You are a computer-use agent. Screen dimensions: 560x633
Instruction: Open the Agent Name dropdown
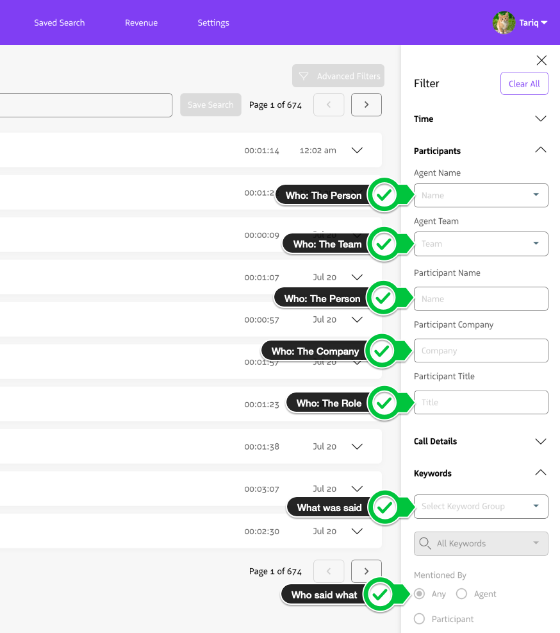[x=481, y=195]
